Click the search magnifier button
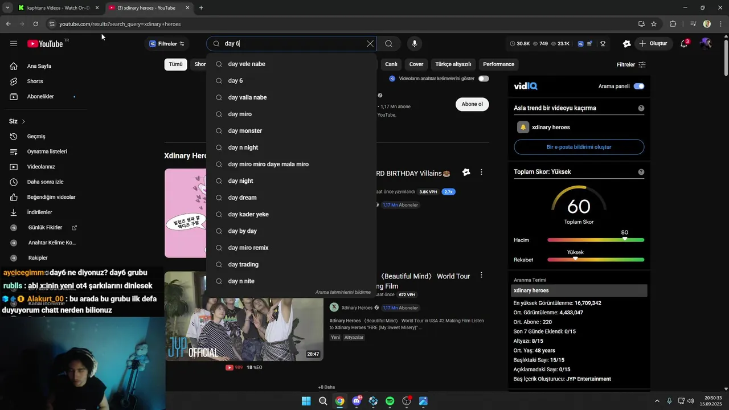Screen dimensions: 729x410 [388, 44]
